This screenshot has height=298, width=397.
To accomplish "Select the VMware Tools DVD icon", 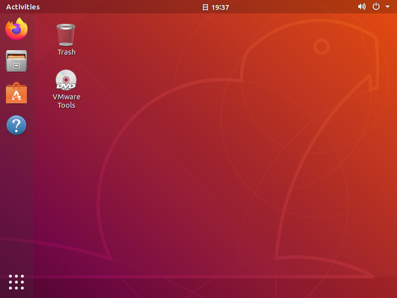I will coord(66,80).
